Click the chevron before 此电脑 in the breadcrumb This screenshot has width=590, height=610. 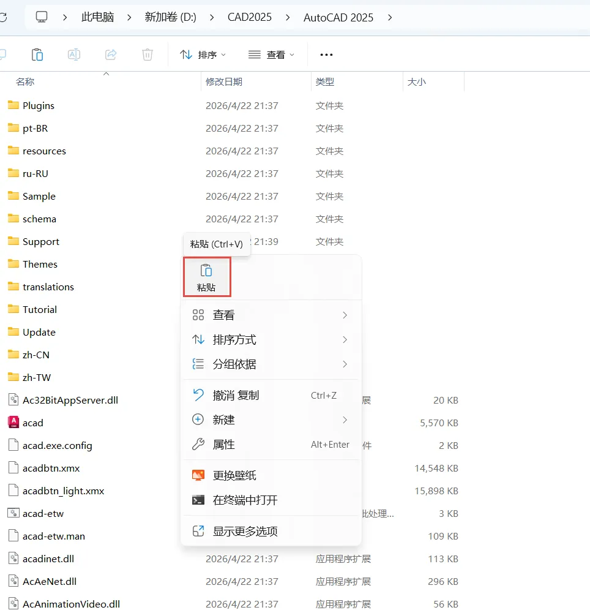[65, 18]
